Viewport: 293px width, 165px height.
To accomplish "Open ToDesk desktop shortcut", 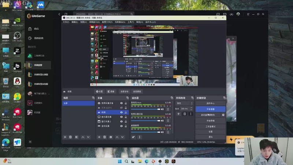I will 17,143.
